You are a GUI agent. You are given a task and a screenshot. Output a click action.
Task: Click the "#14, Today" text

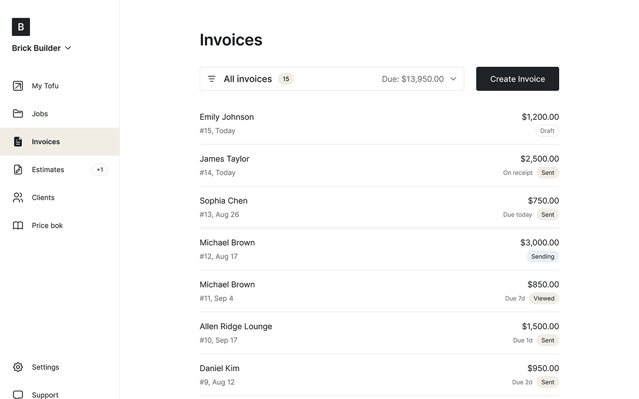click(218, 173)
